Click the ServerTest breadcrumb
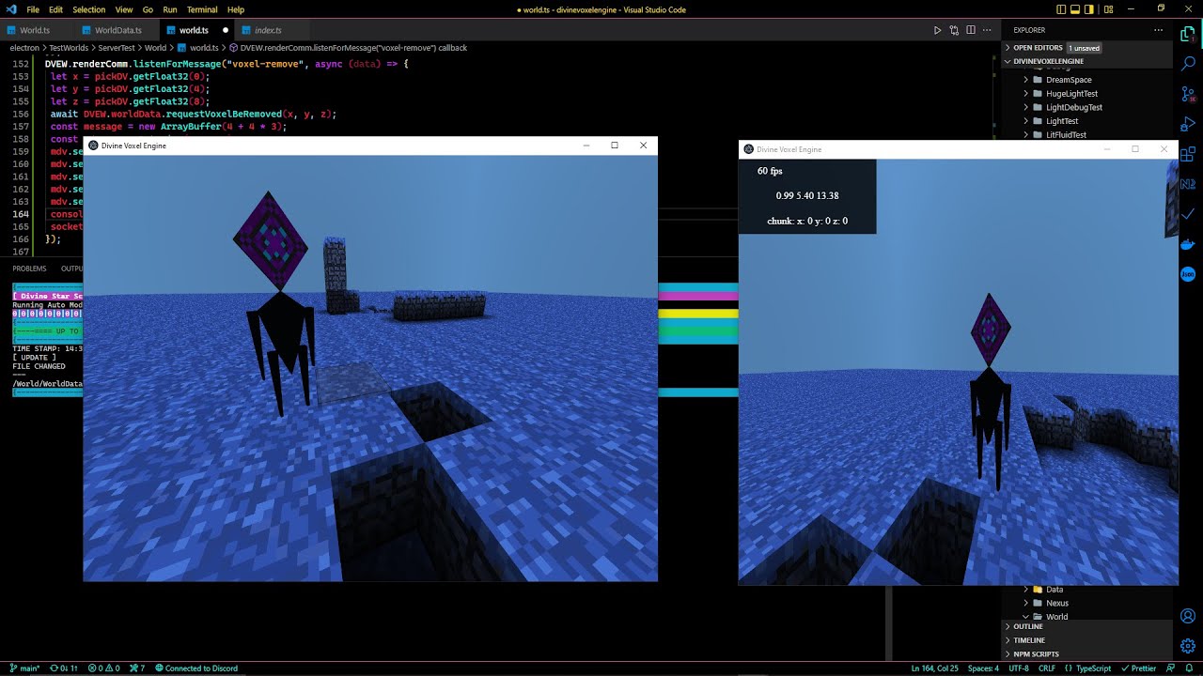The width and height of the screenshot is (1203, 676). click(x=116, y=48)
